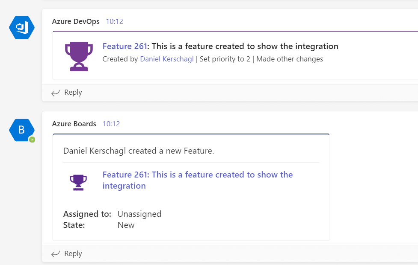Click the 'New' state value
This screenshot has width=418, height=265.
click(126, 225)
